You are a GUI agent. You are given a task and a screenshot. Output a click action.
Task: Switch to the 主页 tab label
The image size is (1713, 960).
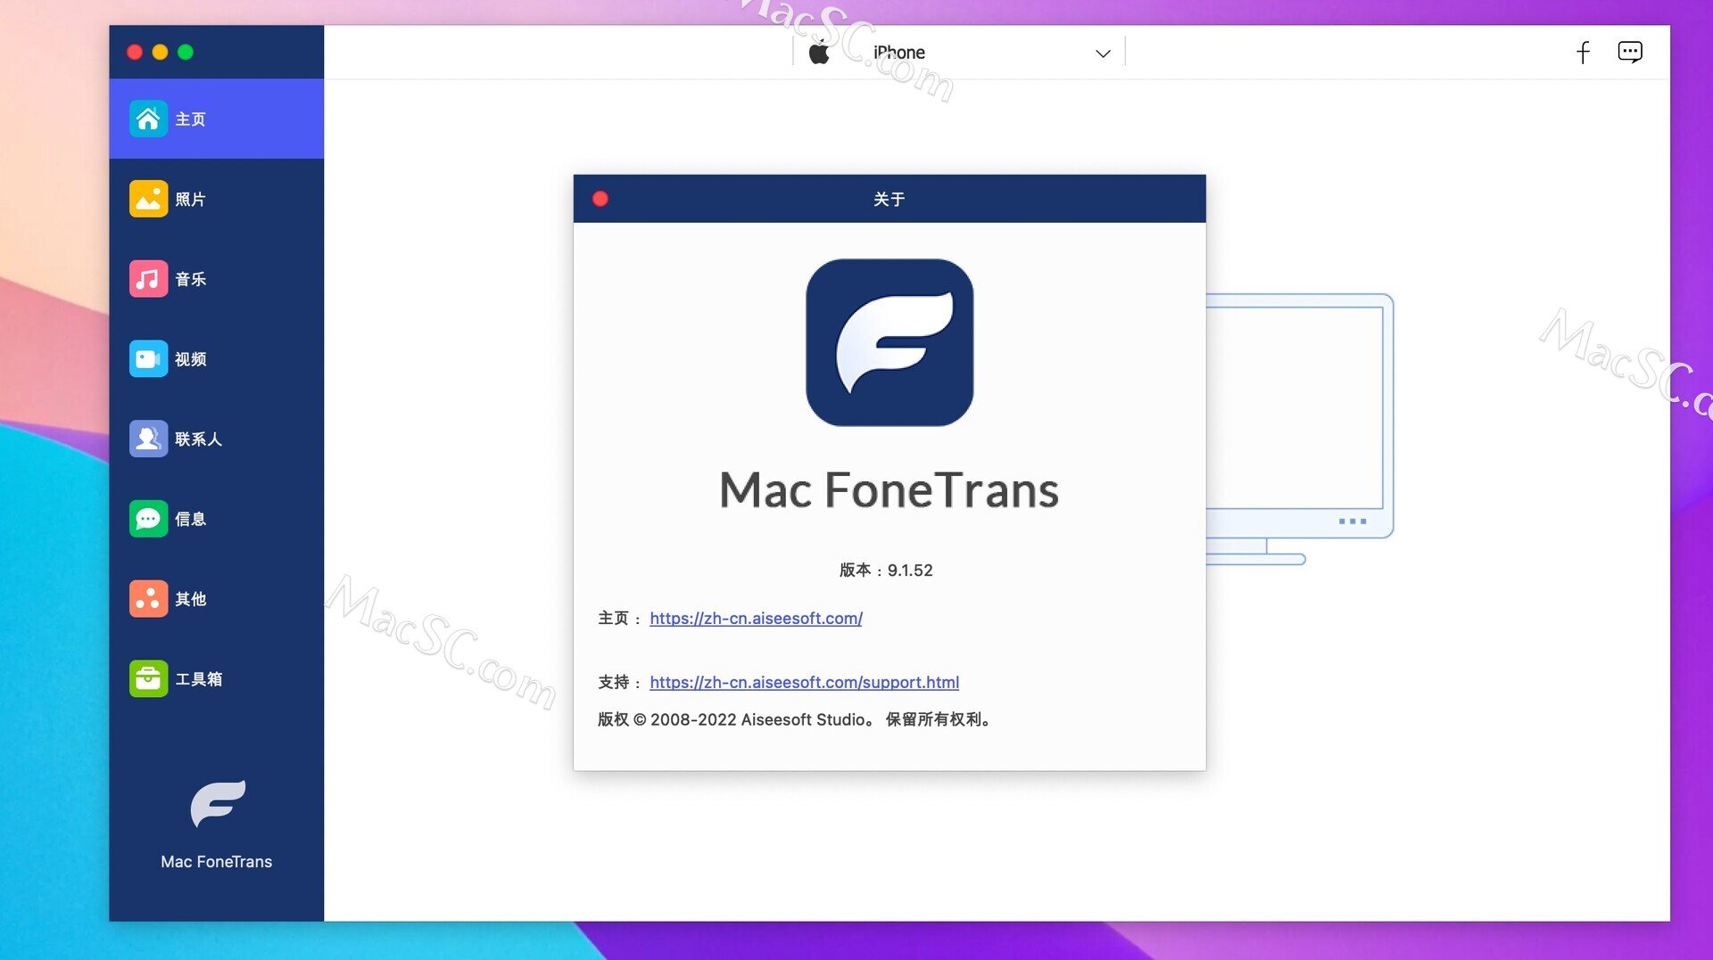tap(191, 119)
